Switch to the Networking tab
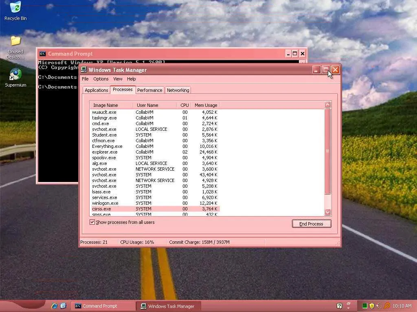 click(x=178, y=90)
